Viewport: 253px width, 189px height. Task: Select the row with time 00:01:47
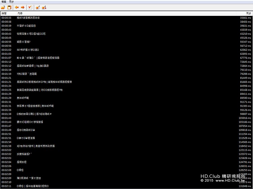(x=126, y=126)
